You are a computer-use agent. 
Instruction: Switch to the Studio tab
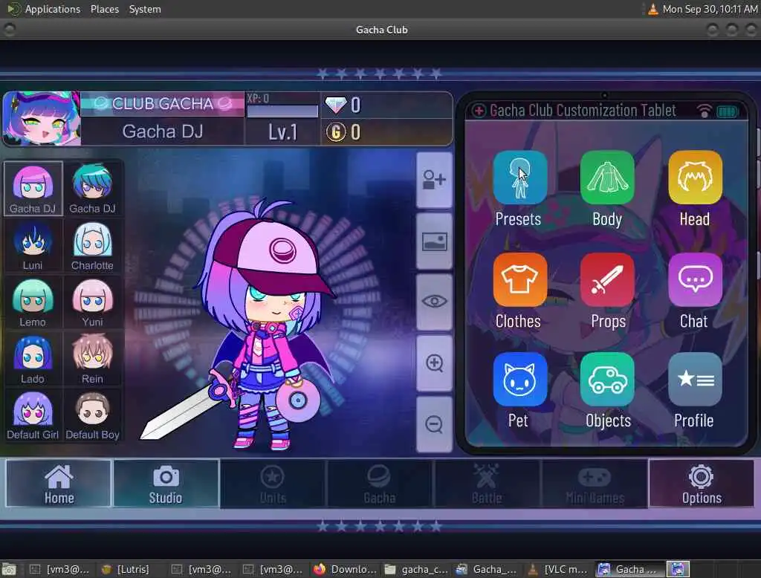(166, 484)
